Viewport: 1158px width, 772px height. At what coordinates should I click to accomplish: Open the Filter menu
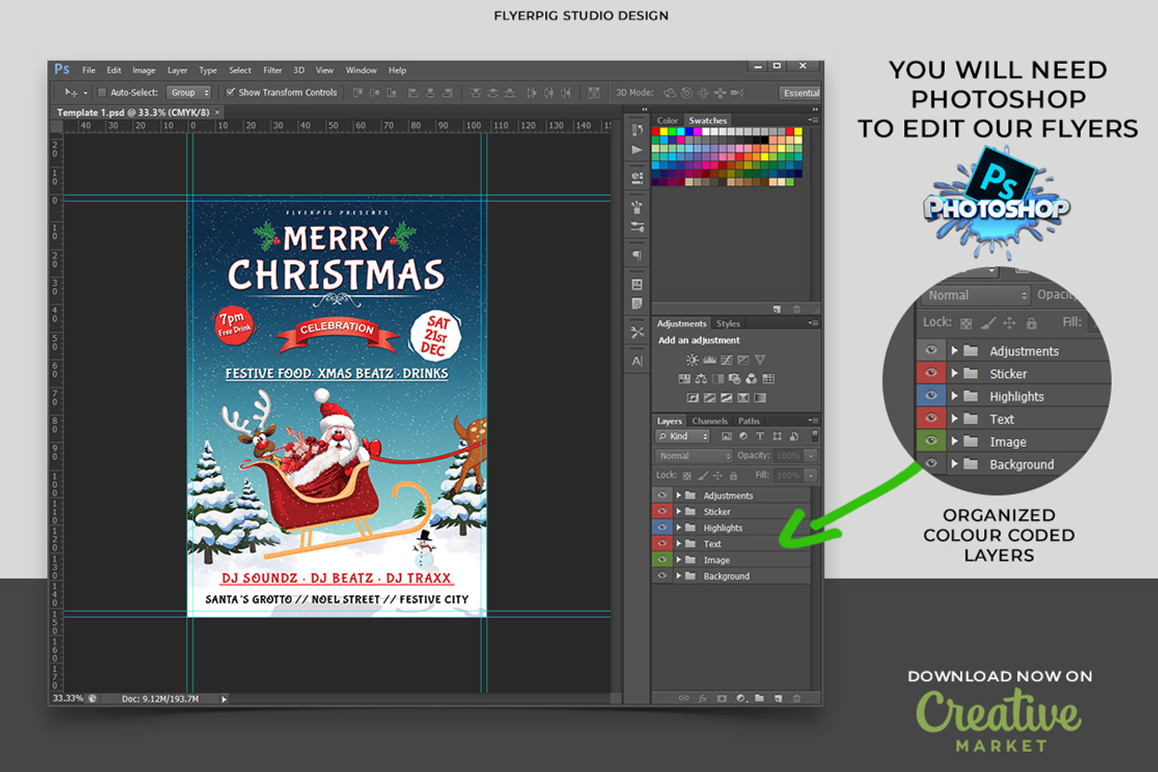click(273, 70)
